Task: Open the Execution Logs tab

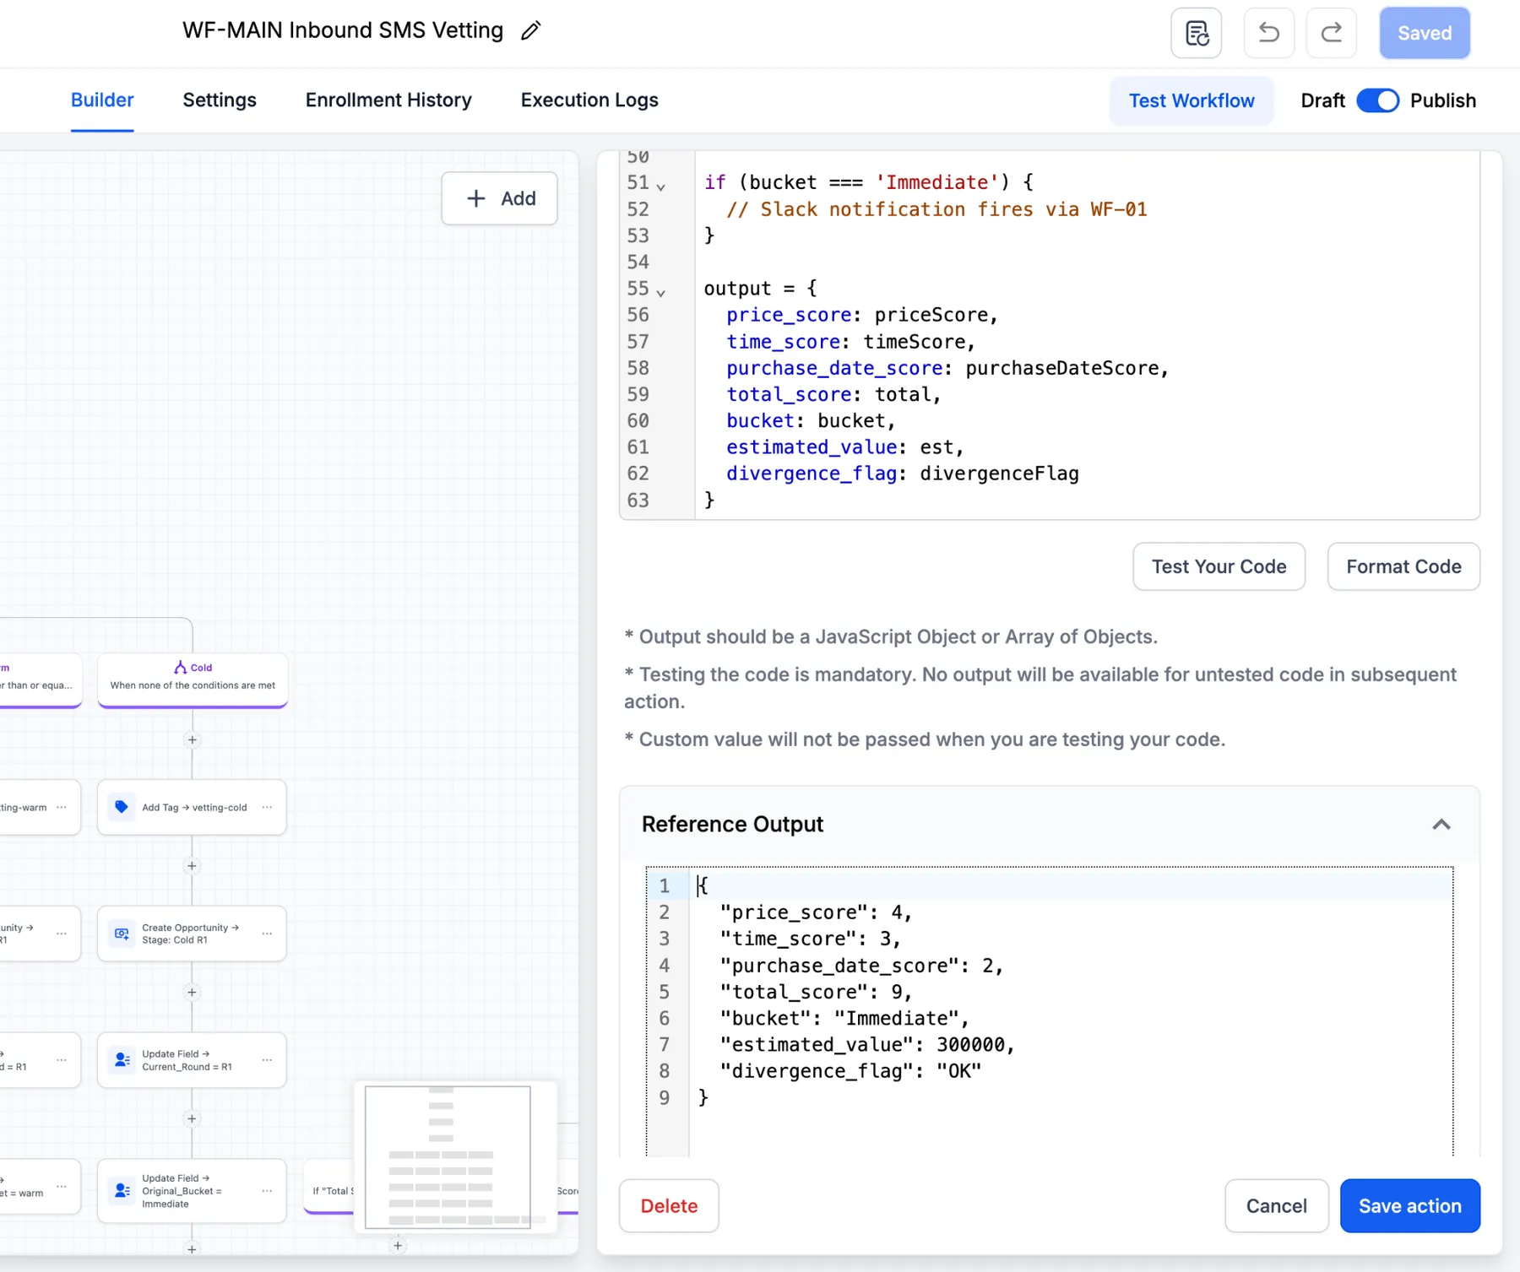Action: click(x=589, y=100)
